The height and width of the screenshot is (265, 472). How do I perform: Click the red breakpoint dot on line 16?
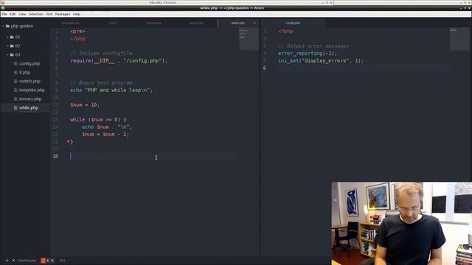pos(69,141)
